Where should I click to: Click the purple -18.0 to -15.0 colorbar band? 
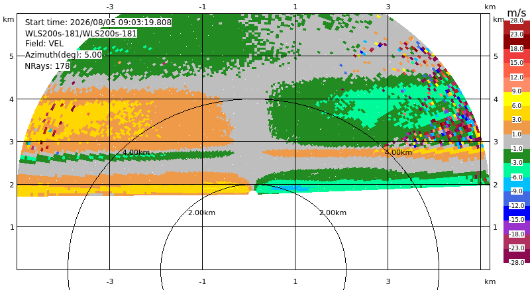click(x=517, y=227)
